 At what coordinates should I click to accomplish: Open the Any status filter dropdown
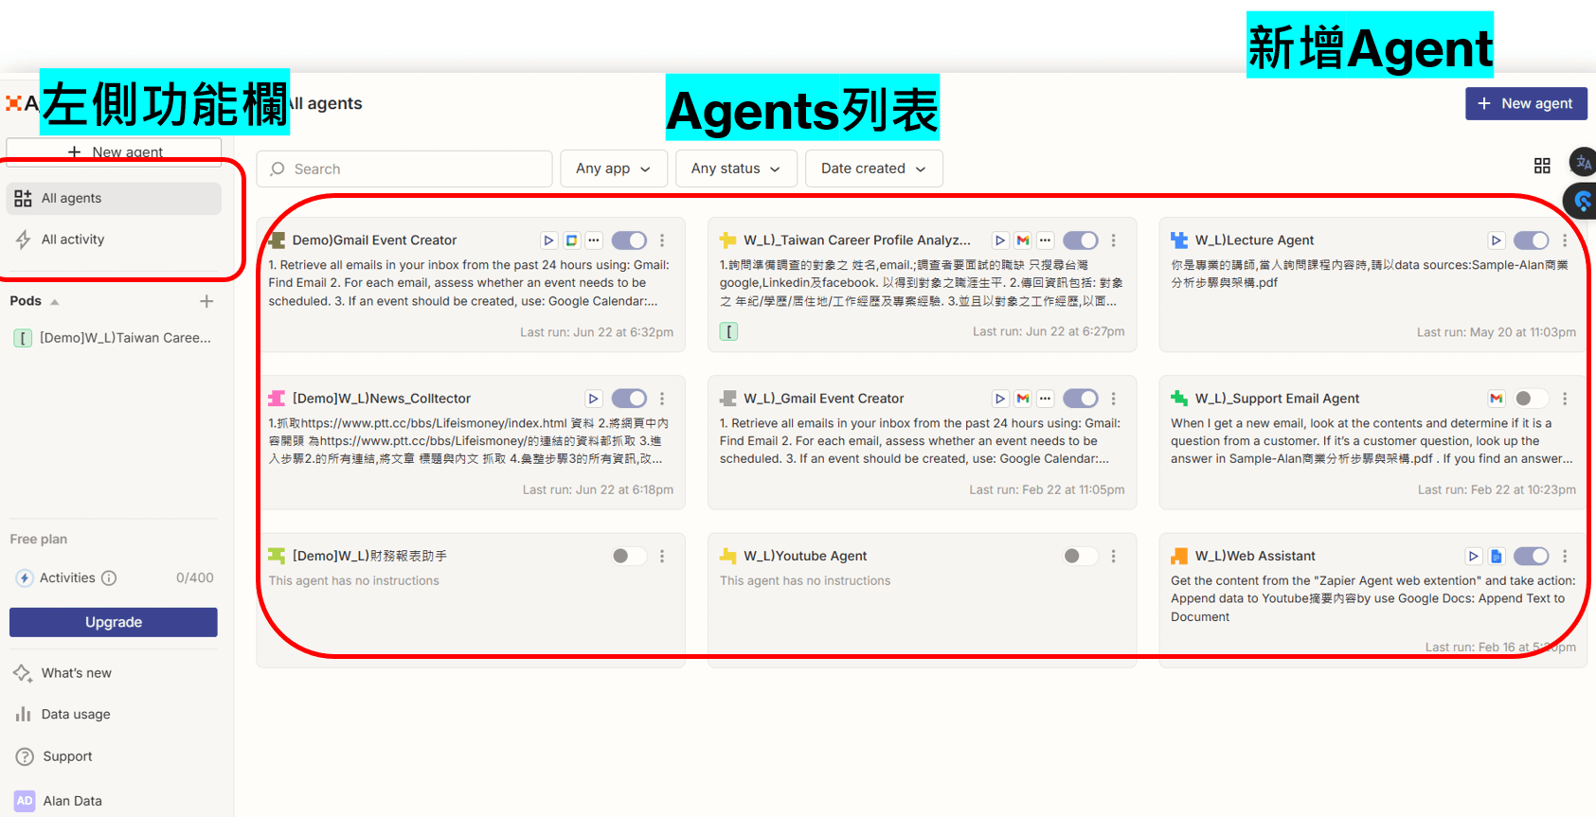click(x=736, y=169)
